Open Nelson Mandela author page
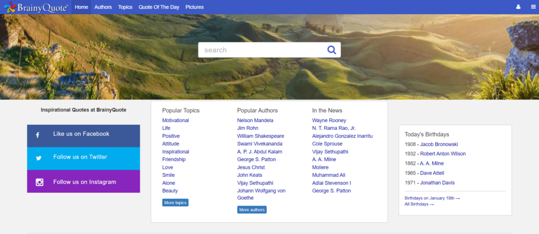Screen dimensions: 539x234 (255, 120)
